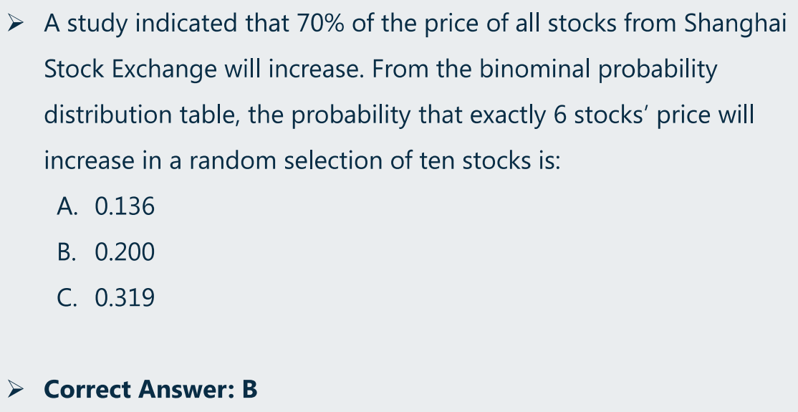Click the bold Correct Answer text
Image resolution: width=798 pixels, height=412 pixels.
[x=140, y=390]
